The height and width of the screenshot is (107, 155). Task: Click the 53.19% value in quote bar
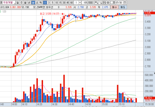(25, 7)
